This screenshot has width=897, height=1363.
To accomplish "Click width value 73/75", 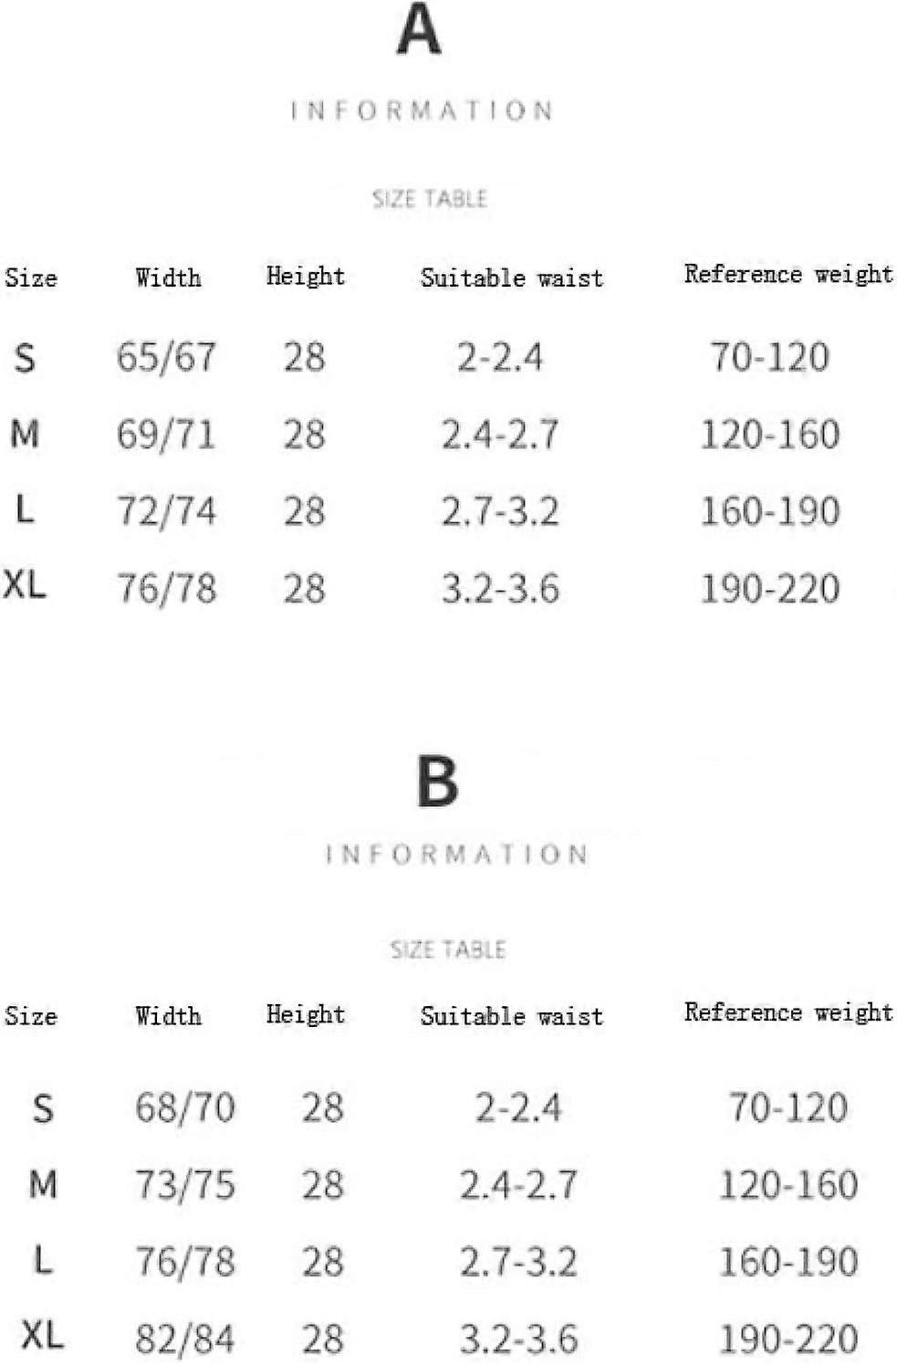I will [185, 1185].
